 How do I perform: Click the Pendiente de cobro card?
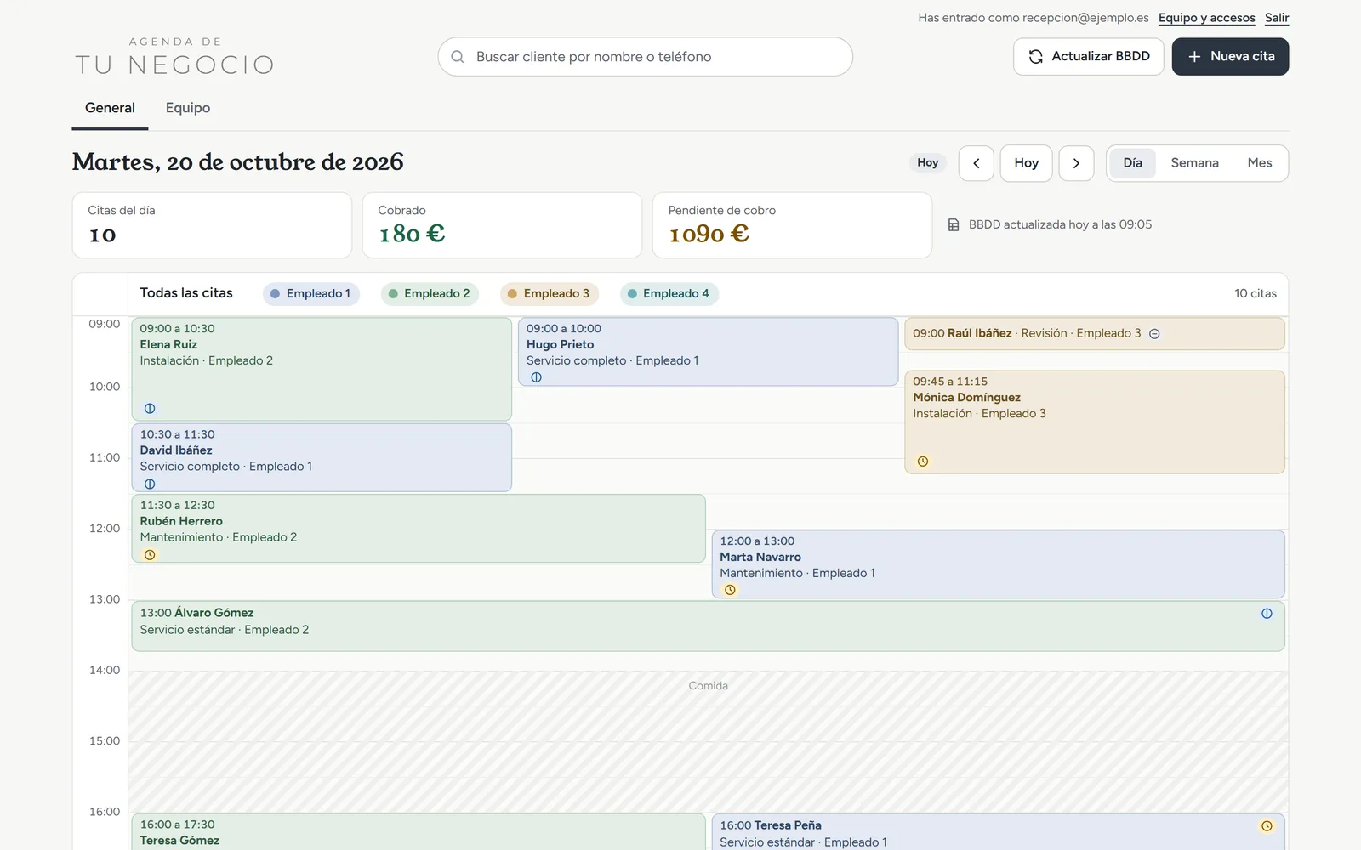tap(792, 225)
